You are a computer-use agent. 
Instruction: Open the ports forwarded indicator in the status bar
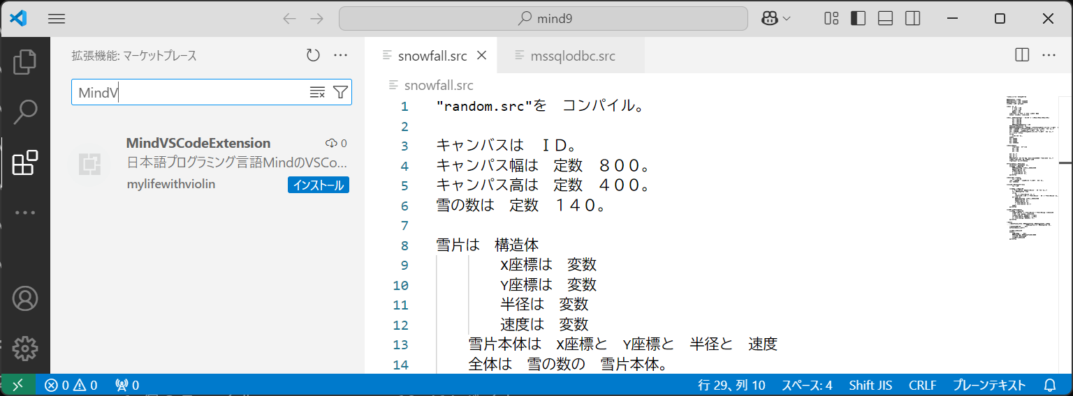click(127, 385)
